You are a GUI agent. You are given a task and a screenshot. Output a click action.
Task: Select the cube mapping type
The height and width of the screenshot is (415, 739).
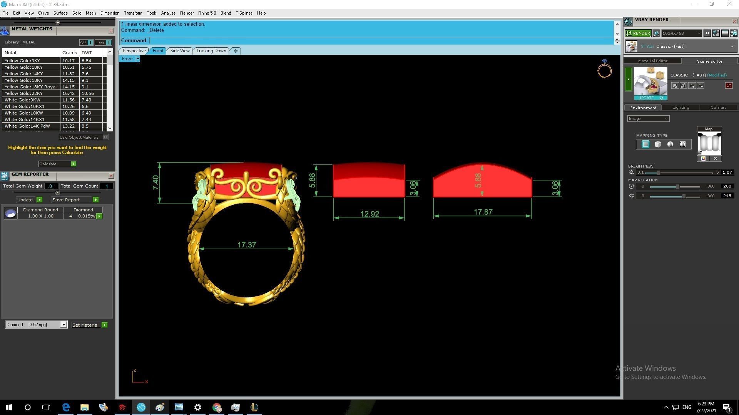[x=658, y=144]
